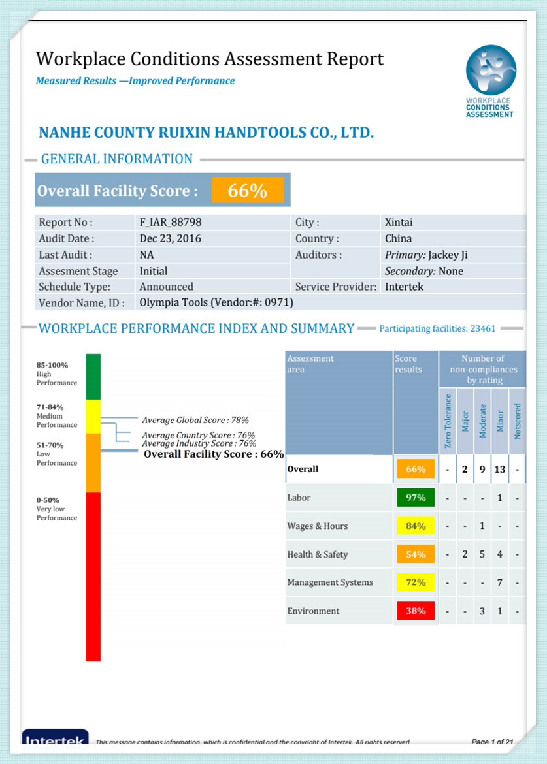Image resolution: width=547 pixels, height=764 pixels.
Task: Click the company name Nanhe County Ruixin Handtools
Action: coord(206,133)
